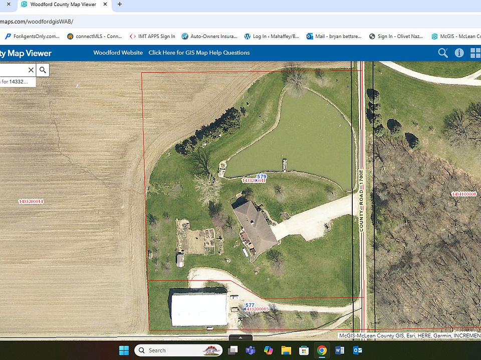Open the map info icon in header
Image resolution: width=481 pixels, height=360 pixels.
point(459,53)
